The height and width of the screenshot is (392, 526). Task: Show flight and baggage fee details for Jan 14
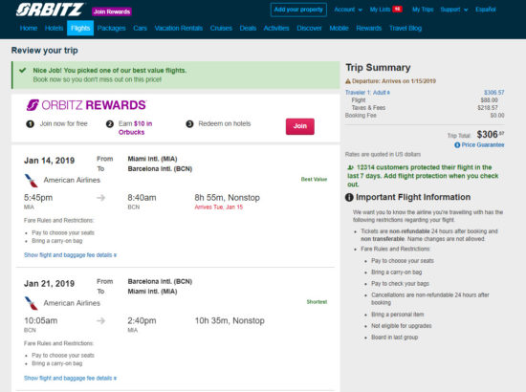tap(70, 255)
